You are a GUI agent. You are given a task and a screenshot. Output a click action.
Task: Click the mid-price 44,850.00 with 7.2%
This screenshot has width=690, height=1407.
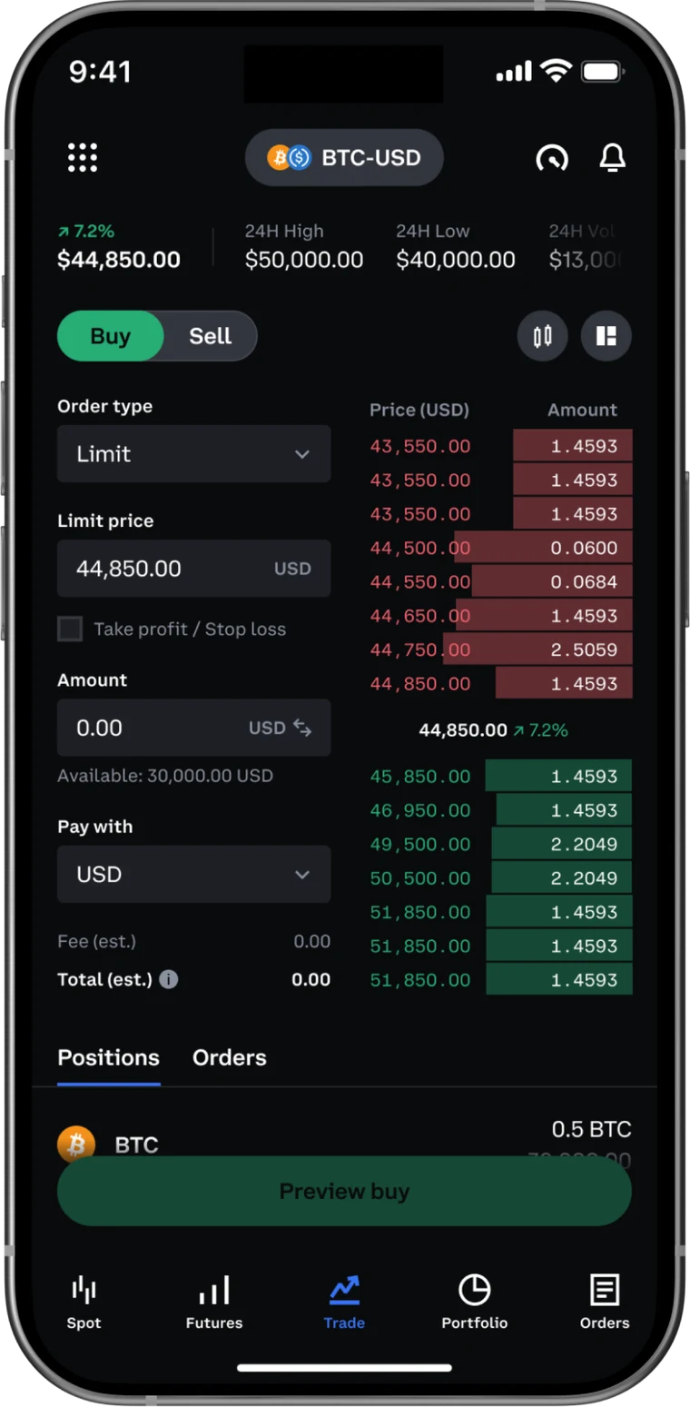point(493,729)
